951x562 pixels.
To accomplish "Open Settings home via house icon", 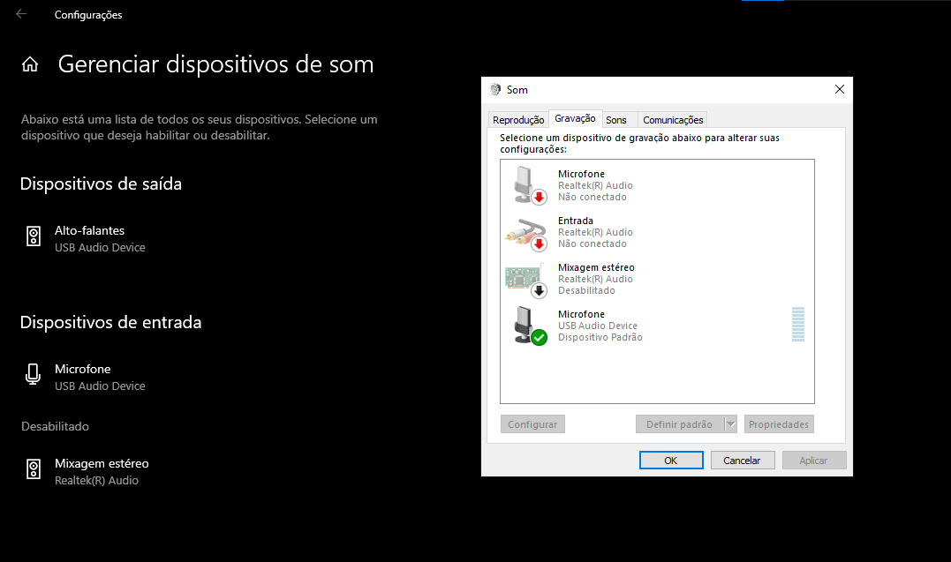I will 30,64.
